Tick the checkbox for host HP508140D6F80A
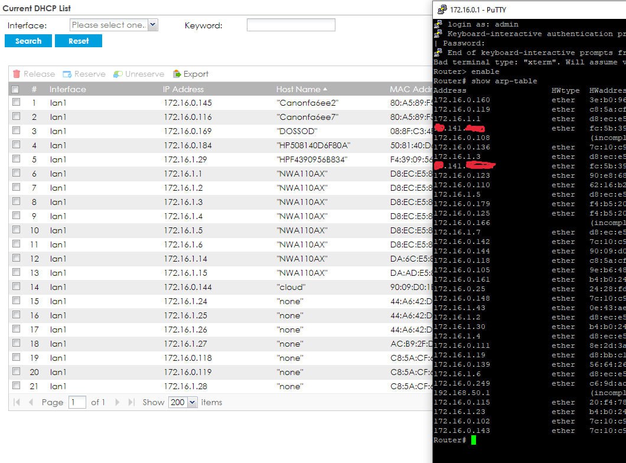The width and height of the screenshot is (626, 463). 17,145
